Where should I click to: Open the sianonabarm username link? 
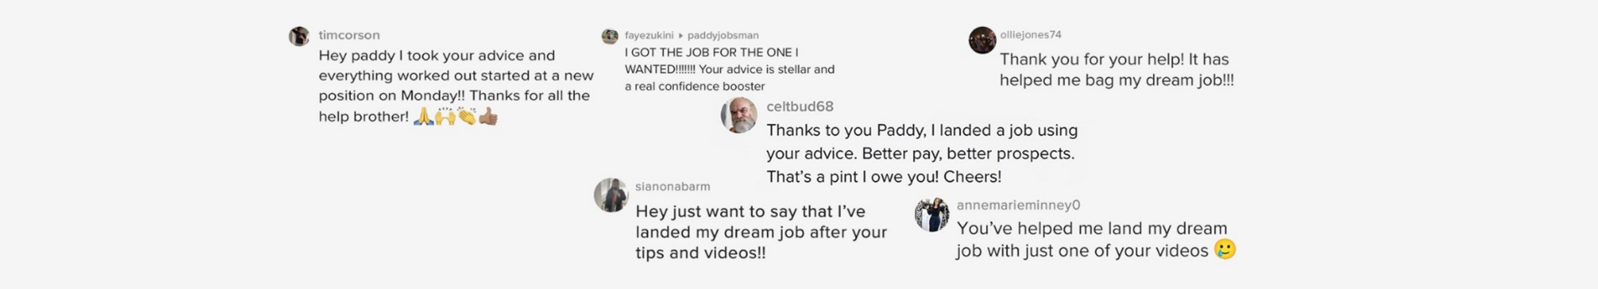[672, 186]
